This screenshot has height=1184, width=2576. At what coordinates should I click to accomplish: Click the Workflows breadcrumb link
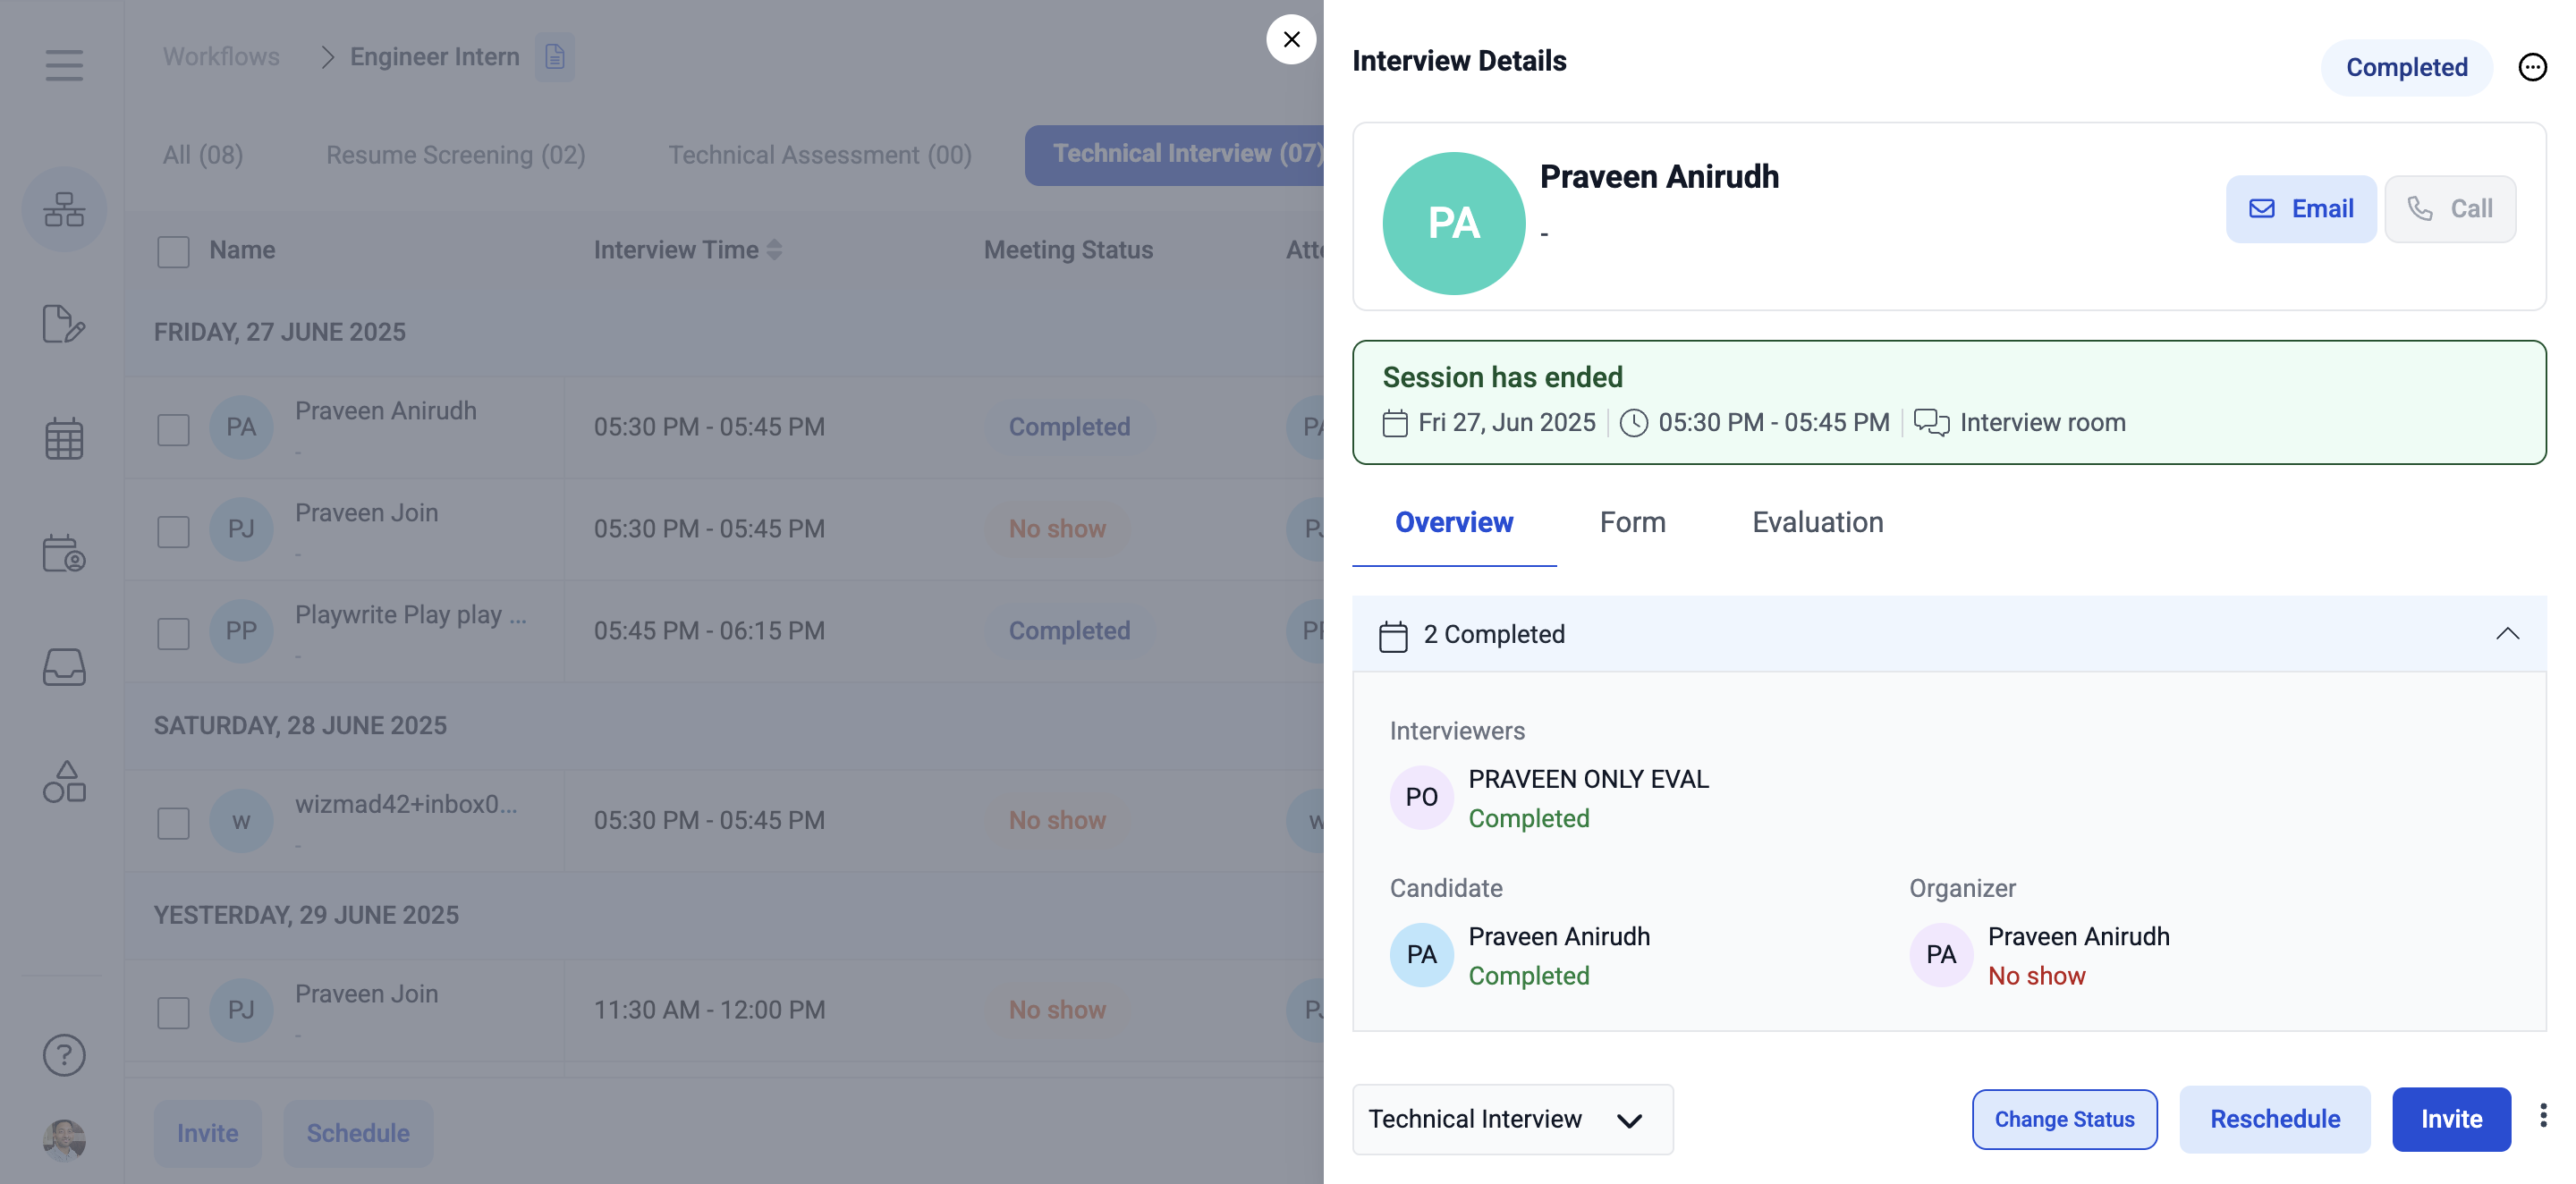point(221,57)
